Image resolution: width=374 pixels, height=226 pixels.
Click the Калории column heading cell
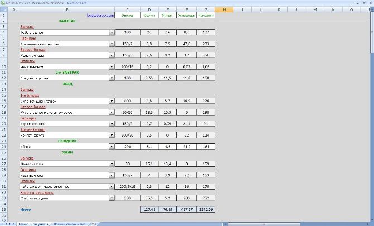tap(205, 15)
